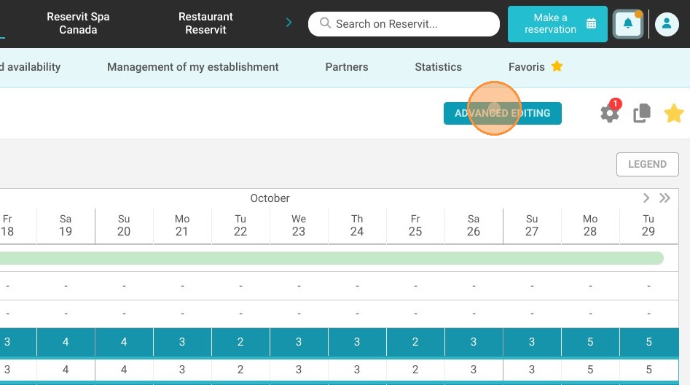This screenshot has width=690, height=385.
Task: Click the yellow favorite star icon
Action: pyautogui.click(x=674, y=113)
